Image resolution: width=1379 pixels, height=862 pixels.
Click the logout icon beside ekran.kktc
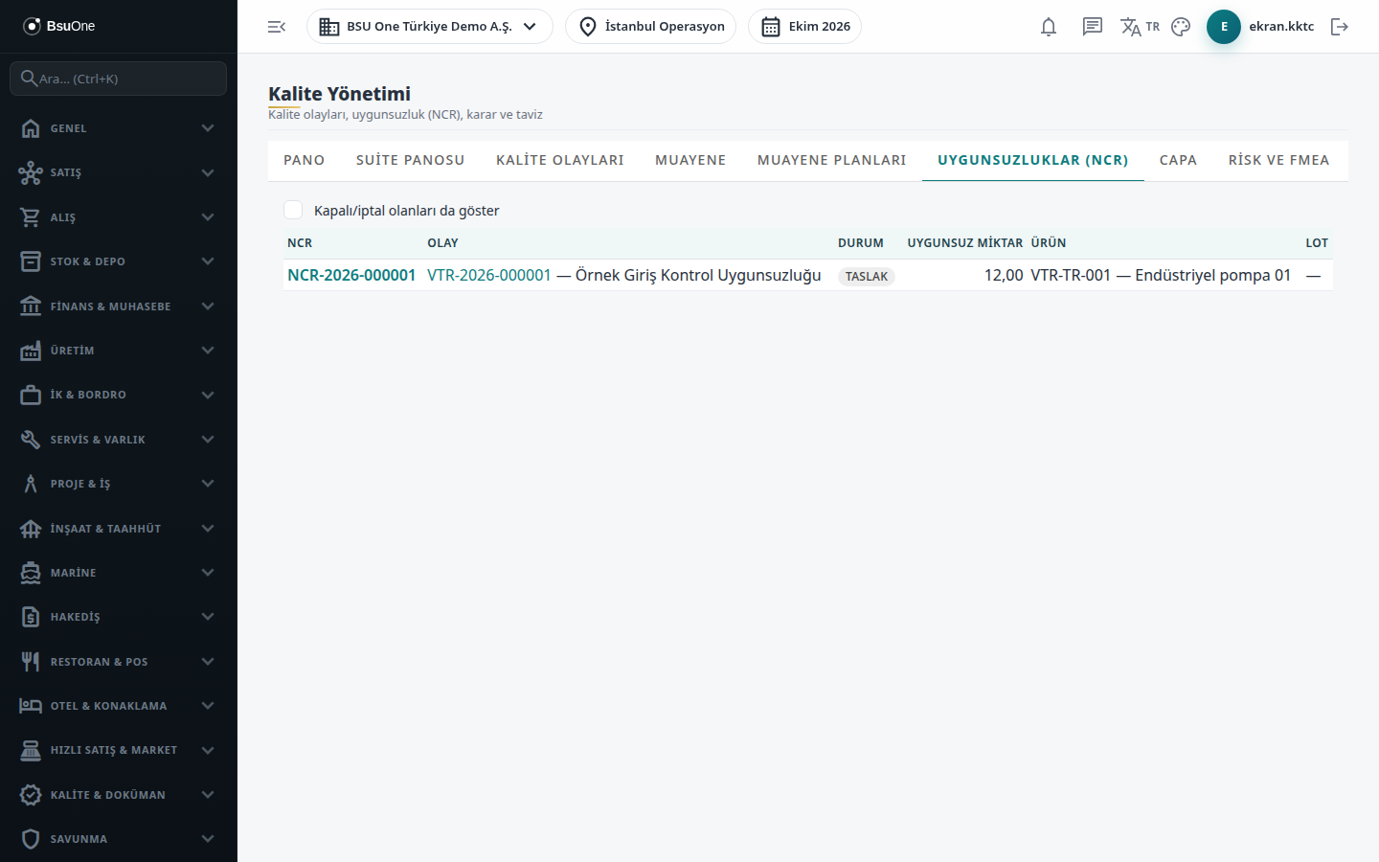point(1340,27)
